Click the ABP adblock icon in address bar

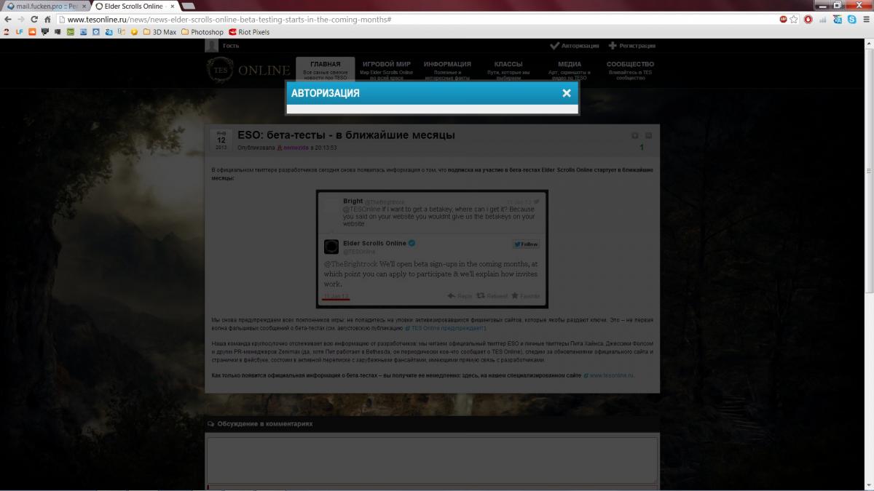coord(784,20)
